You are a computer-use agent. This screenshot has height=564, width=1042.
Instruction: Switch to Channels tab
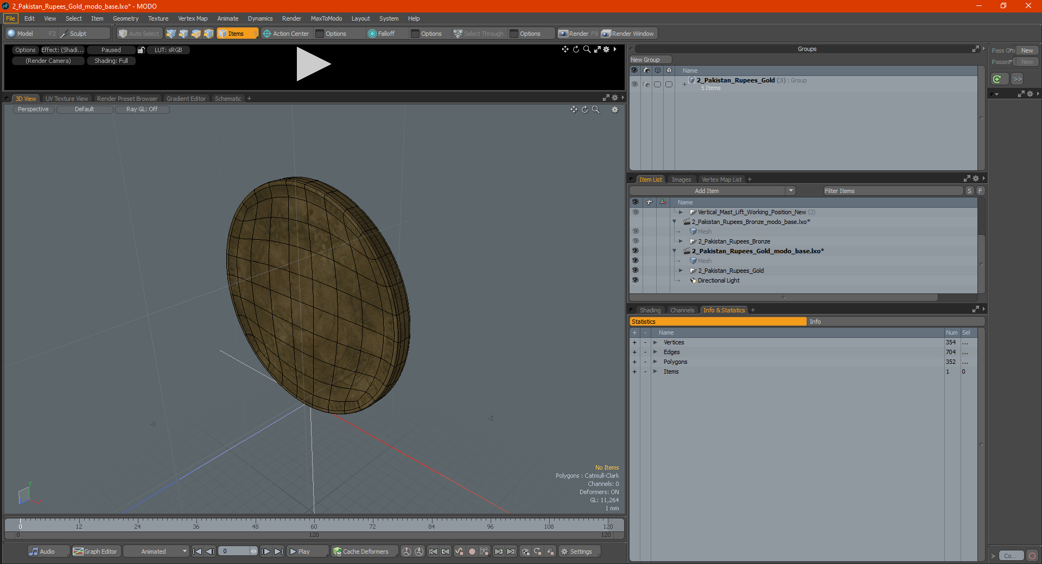[x=682, y=310]
